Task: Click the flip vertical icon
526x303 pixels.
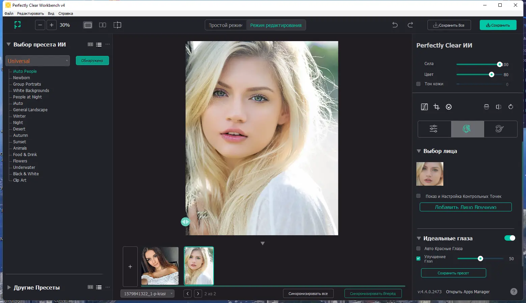Action: point(487,107)
